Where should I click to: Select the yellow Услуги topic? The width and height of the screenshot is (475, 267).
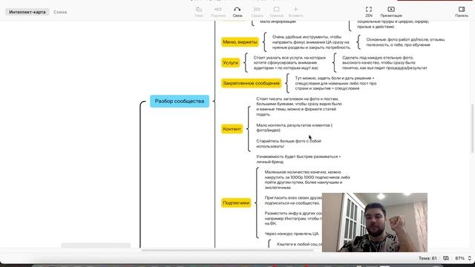(x=231, y=62)
